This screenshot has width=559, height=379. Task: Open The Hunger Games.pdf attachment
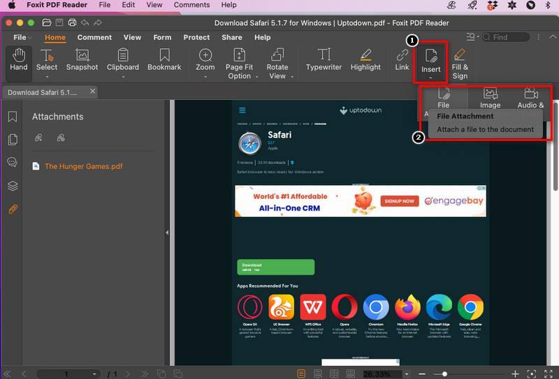(83, 166)
